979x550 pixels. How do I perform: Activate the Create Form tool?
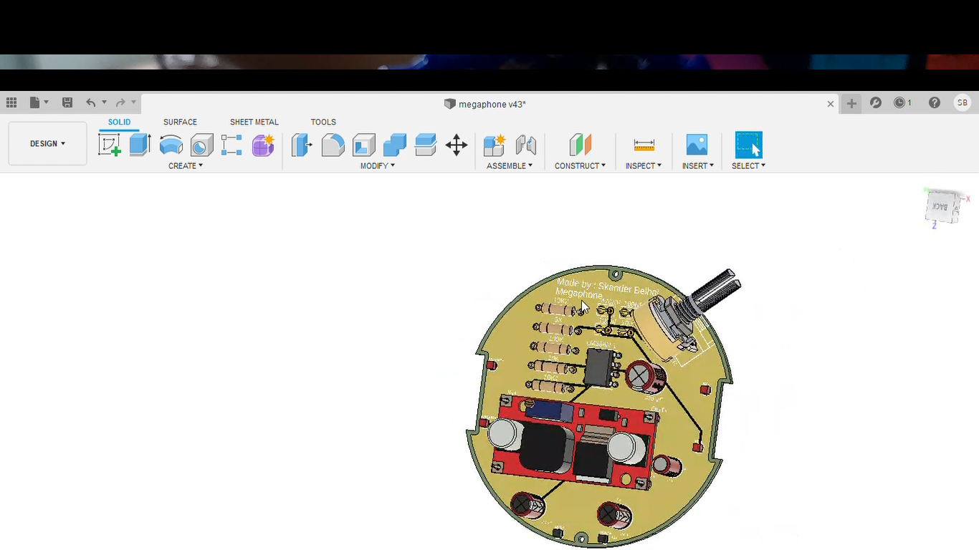pyautogui.click(x=263, y=145)
